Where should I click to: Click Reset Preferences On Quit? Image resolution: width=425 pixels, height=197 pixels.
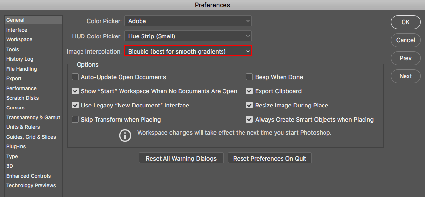(270, 158)
